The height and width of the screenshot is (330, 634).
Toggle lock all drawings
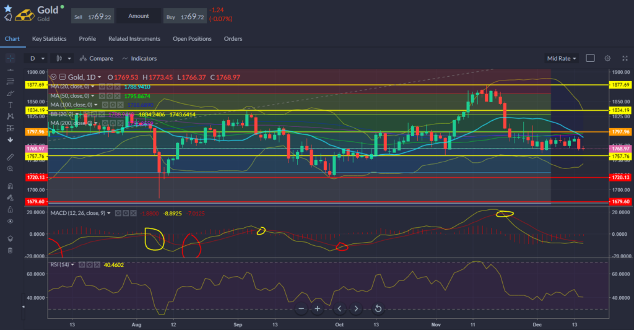pyautogui.click(x=10, y=209)
